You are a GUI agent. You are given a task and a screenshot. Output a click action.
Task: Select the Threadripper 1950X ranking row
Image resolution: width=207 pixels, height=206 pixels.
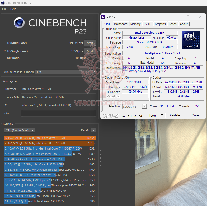point(50,185)
